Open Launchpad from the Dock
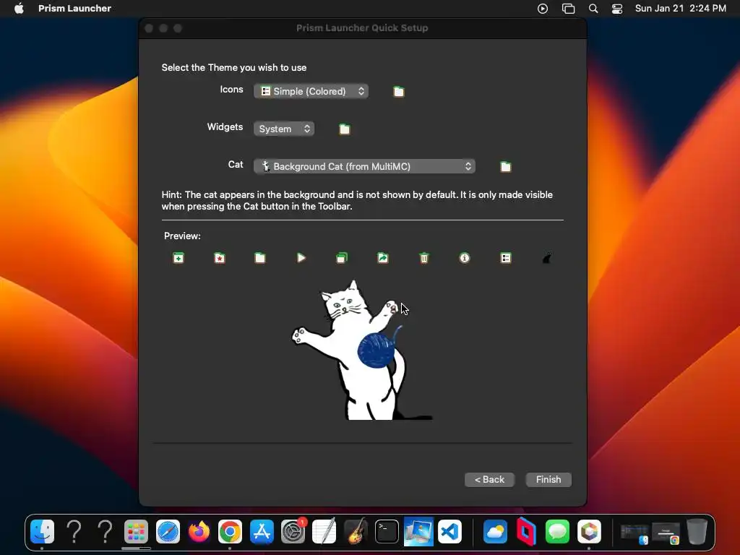 137,532
